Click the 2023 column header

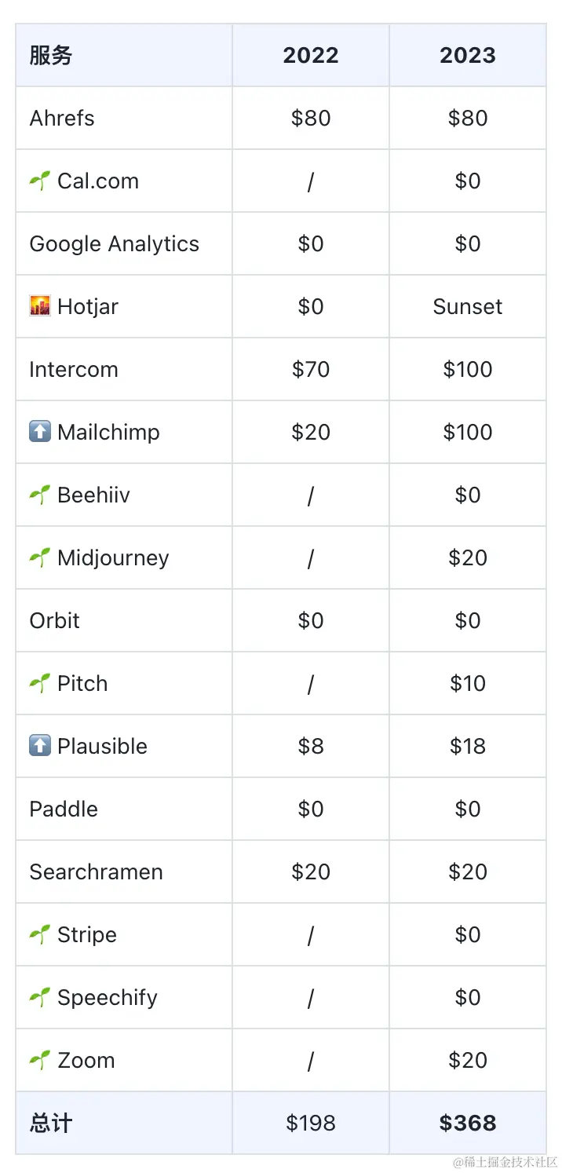pos(468,55)
